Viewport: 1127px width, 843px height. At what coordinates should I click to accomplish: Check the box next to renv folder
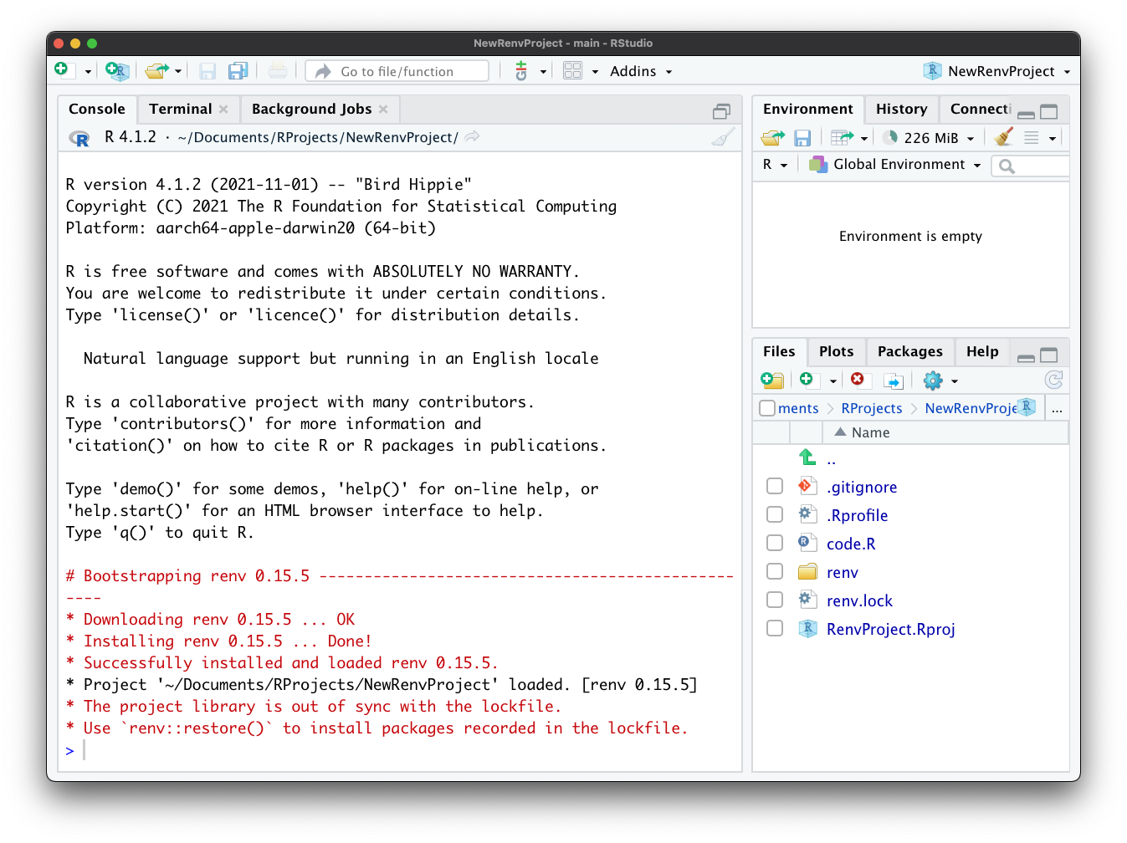click(775, 572)
